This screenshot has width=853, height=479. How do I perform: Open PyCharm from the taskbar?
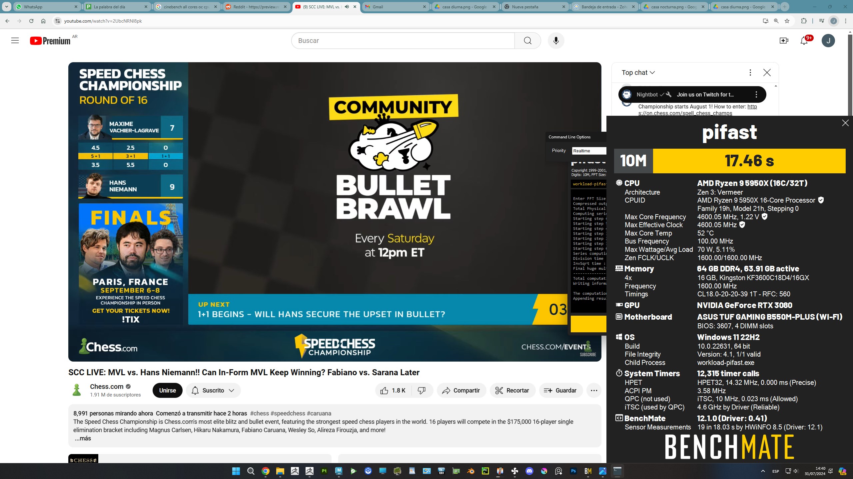coord(485,471)
